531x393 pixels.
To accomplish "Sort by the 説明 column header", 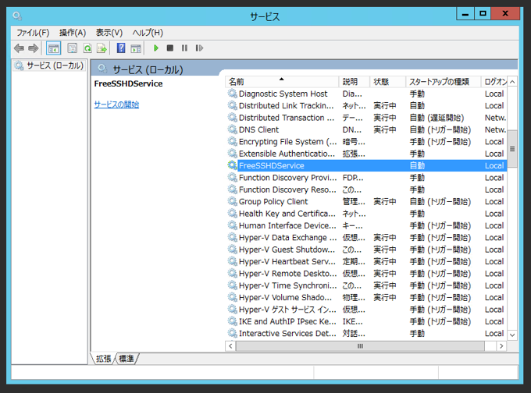I will (x=354, y=82).
